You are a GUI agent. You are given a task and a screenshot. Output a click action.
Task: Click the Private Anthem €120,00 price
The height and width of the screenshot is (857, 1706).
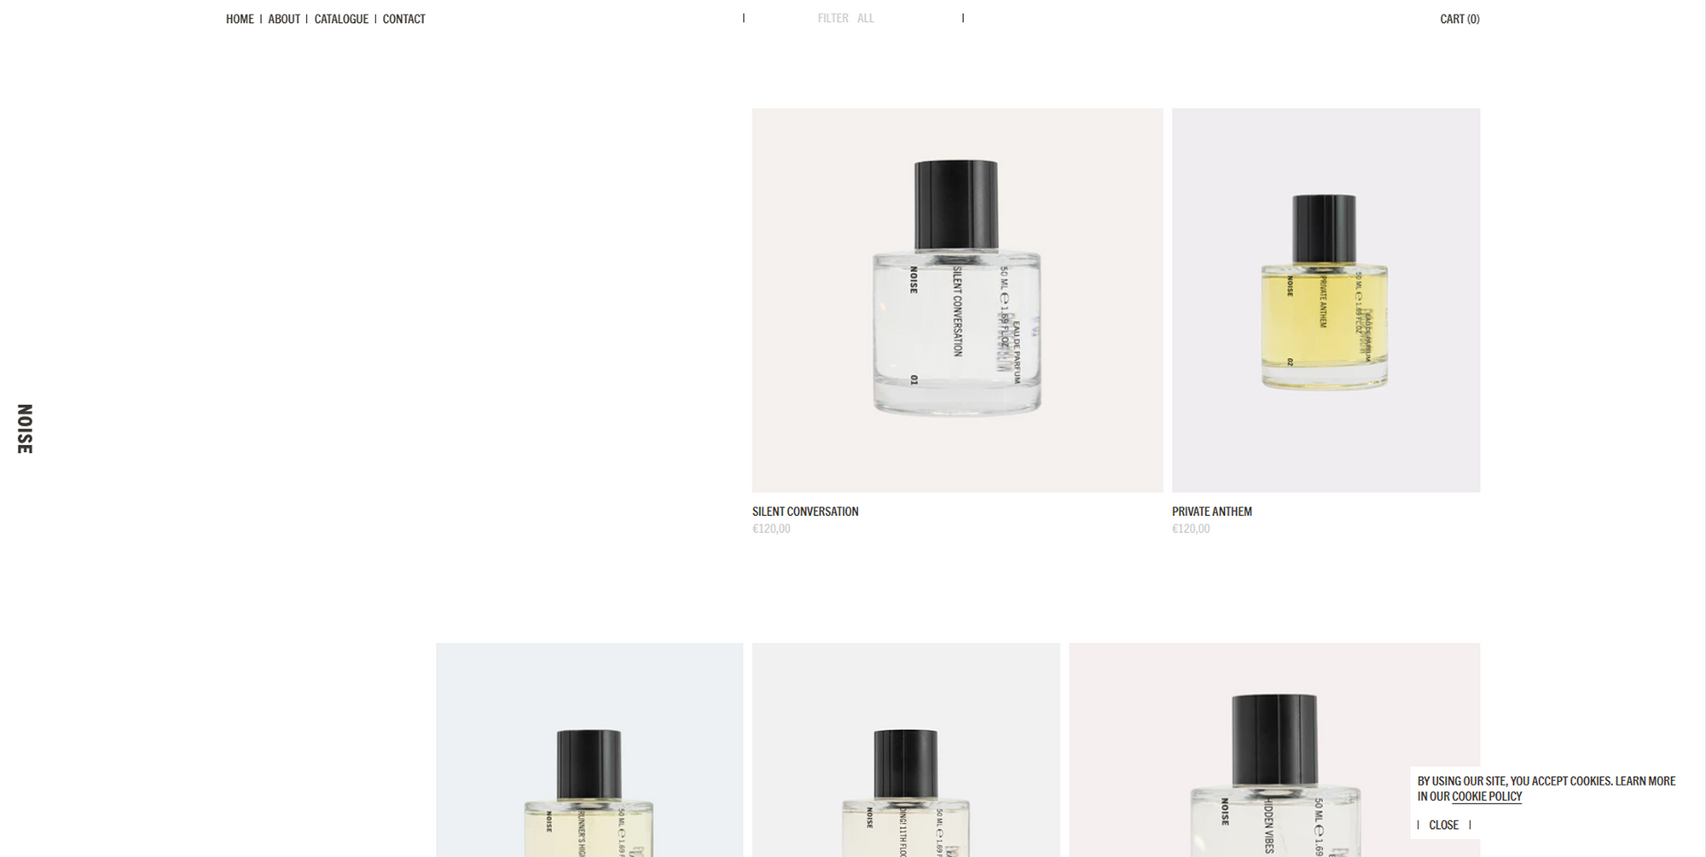click(1191, 529)
